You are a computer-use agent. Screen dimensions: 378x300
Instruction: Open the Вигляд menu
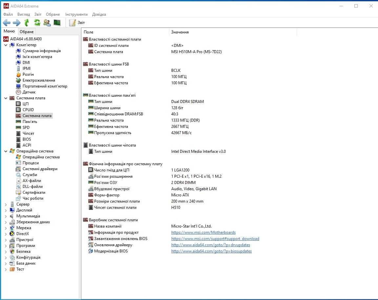24,14
